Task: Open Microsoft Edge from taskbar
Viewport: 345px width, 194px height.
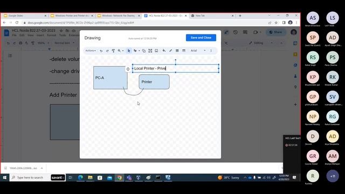Action: click(x=80, y=177)
